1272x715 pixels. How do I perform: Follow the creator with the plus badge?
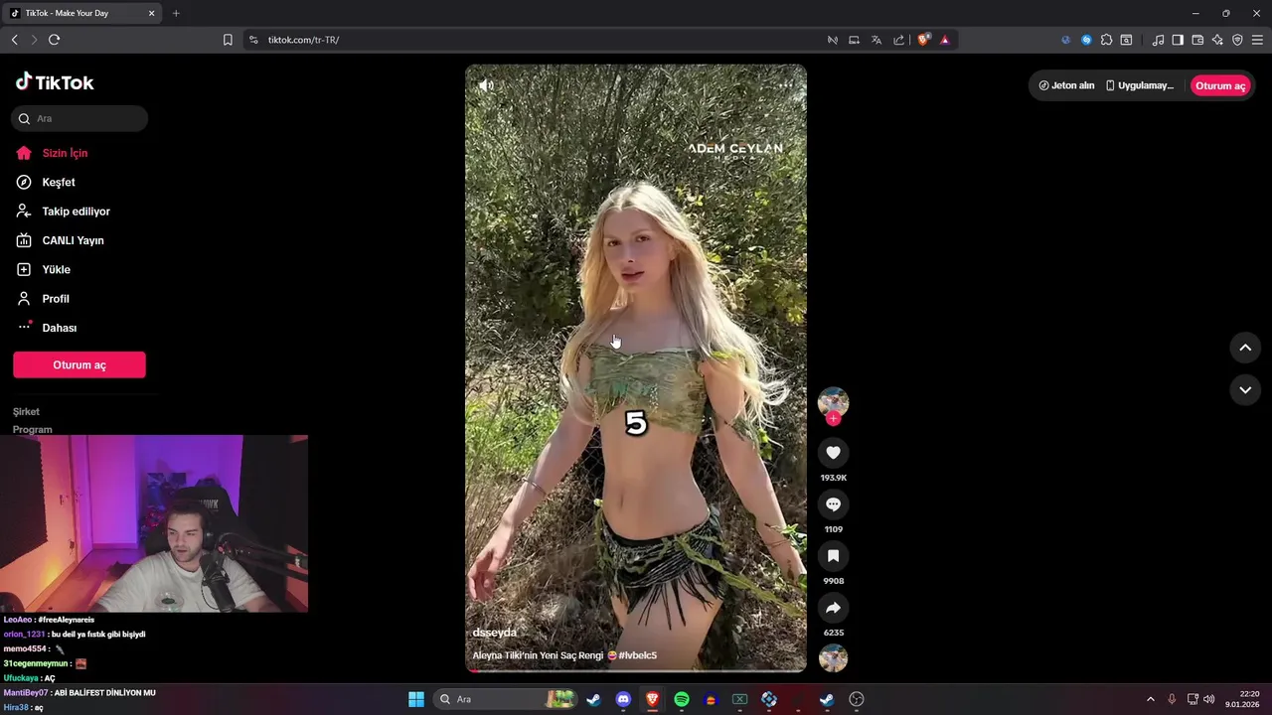click(833, 419)
